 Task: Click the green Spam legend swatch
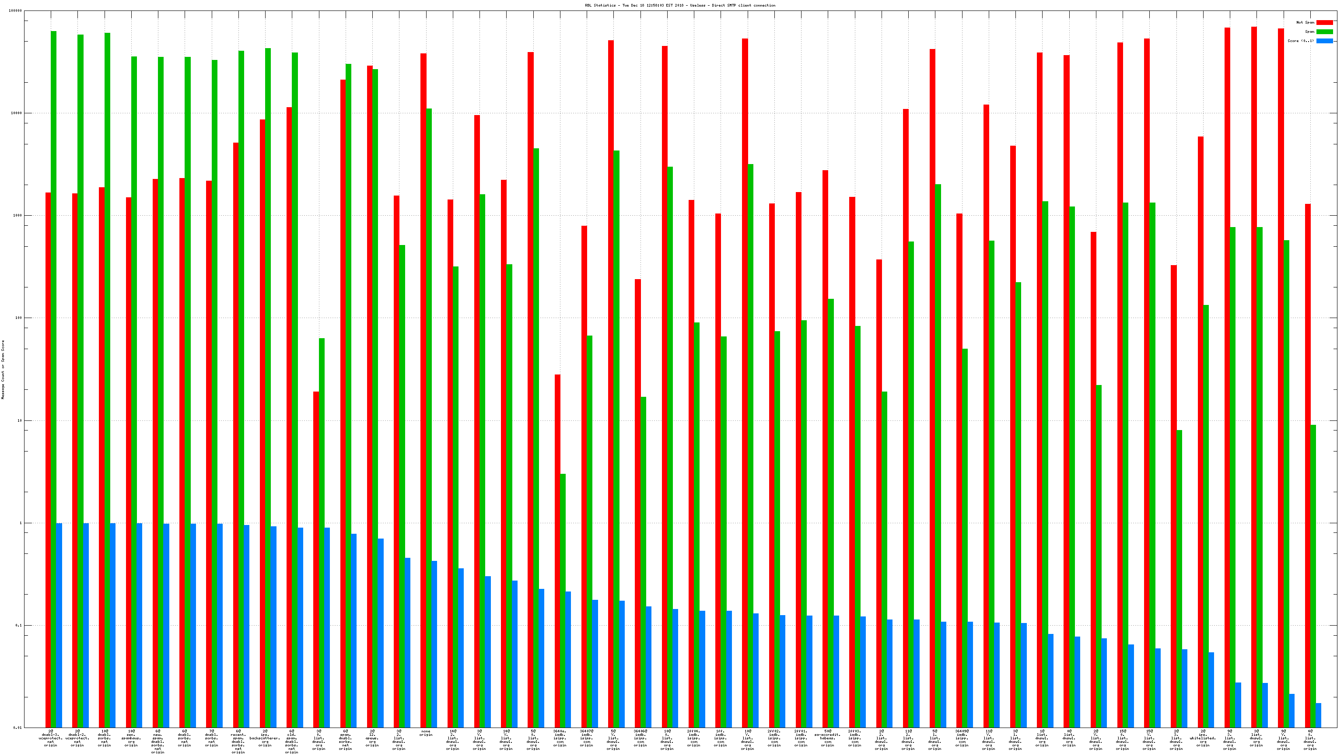[1324, 32]
